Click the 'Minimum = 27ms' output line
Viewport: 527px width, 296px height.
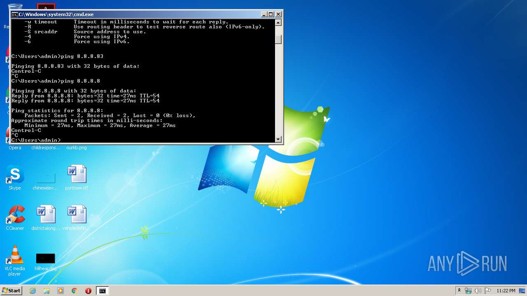[100, 125]
